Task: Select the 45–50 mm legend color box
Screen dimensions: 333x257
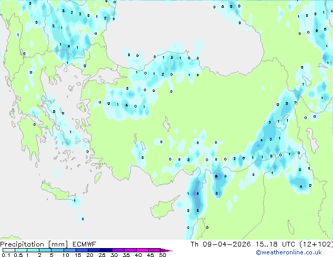Action: [154, 250]
